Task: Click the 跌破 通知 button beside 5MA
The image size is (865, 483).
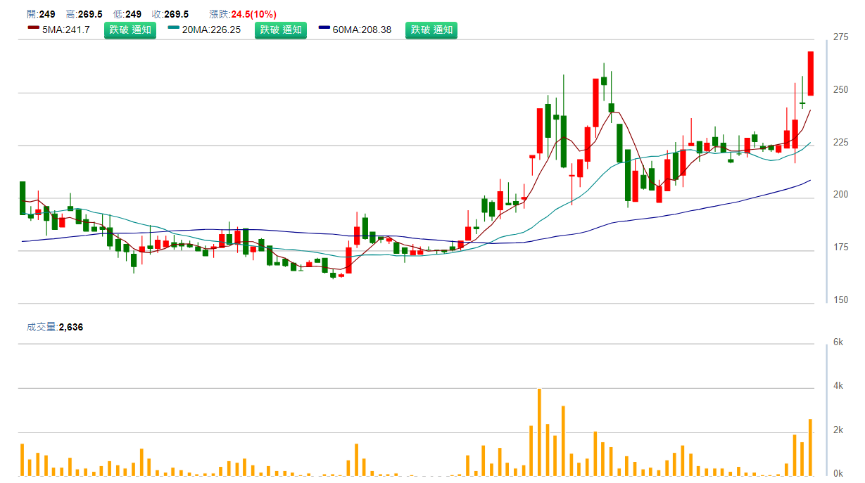Action: 130,30
